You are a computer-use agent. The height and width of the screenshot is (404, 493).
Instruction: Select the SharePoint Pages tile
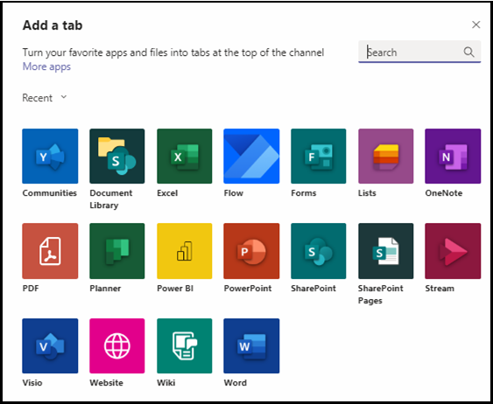pos(386,251)
